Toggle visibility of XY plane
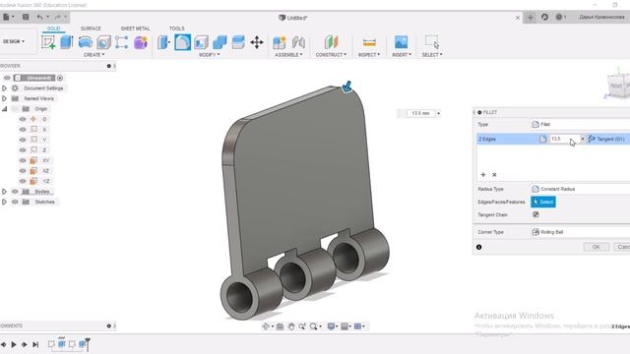 23,160
